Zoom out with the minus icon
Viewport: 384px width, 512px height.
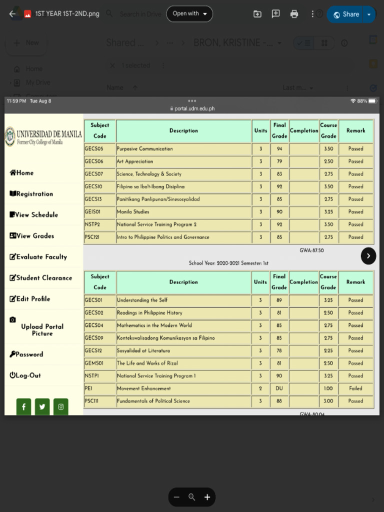[176, 497]
